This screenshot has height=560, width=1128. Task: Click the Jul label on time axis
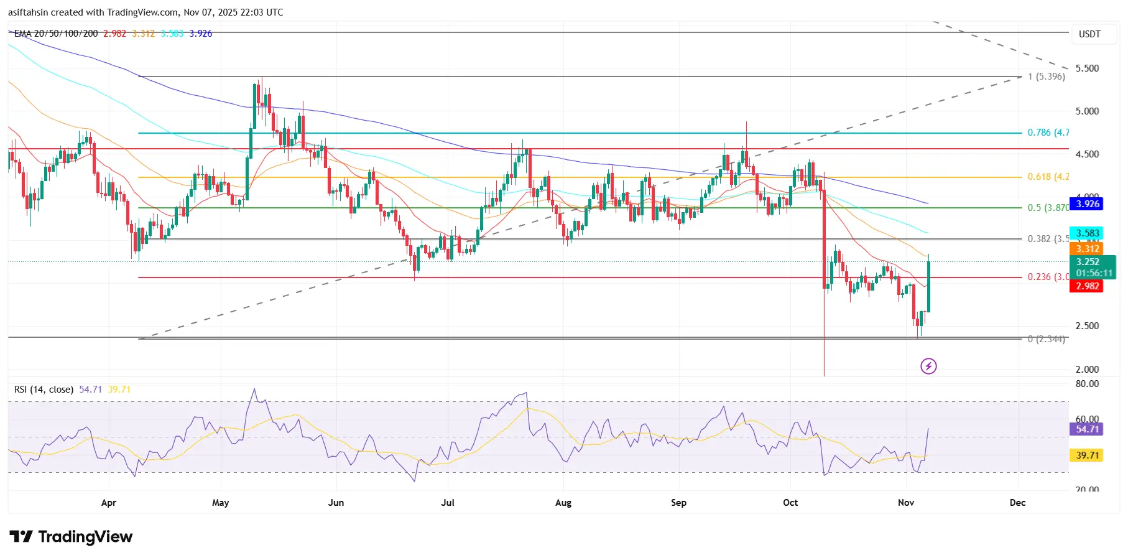[448, 503]
